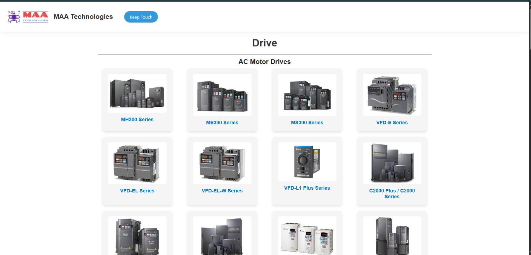Click the VFD-E Series link
The width and height of the screenshot is (531, 255).
tap(392, 123)
